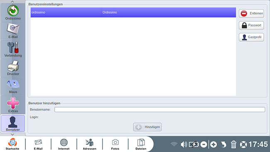The image size is (270, 152).
Task: Mute sound with the speaker icon
Action: 184,145
